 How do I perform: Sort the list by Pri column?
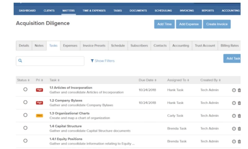[39, 80]
